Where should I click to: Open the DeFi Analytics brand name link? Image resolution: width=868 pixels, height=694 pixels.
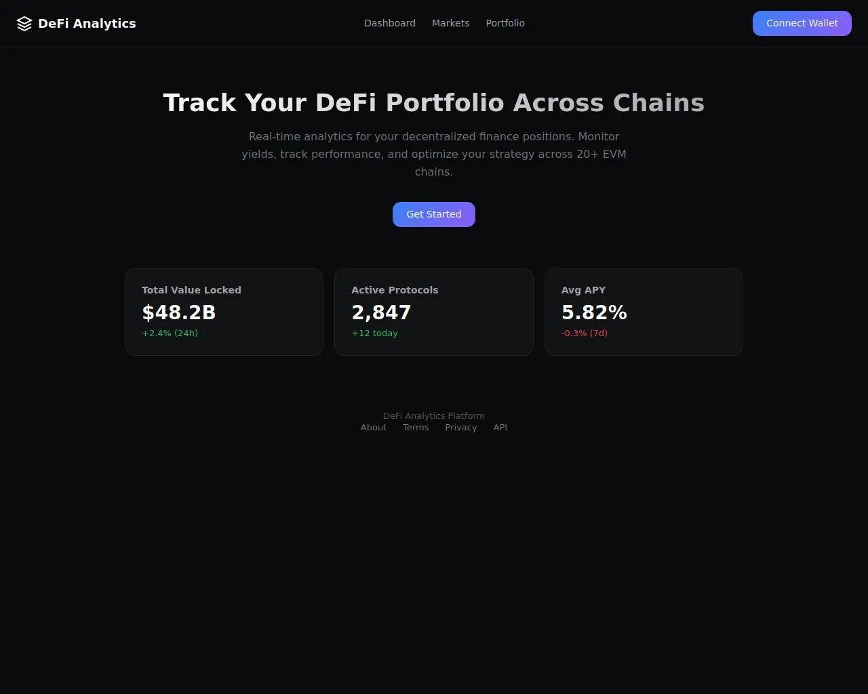(x=87, y=24)
